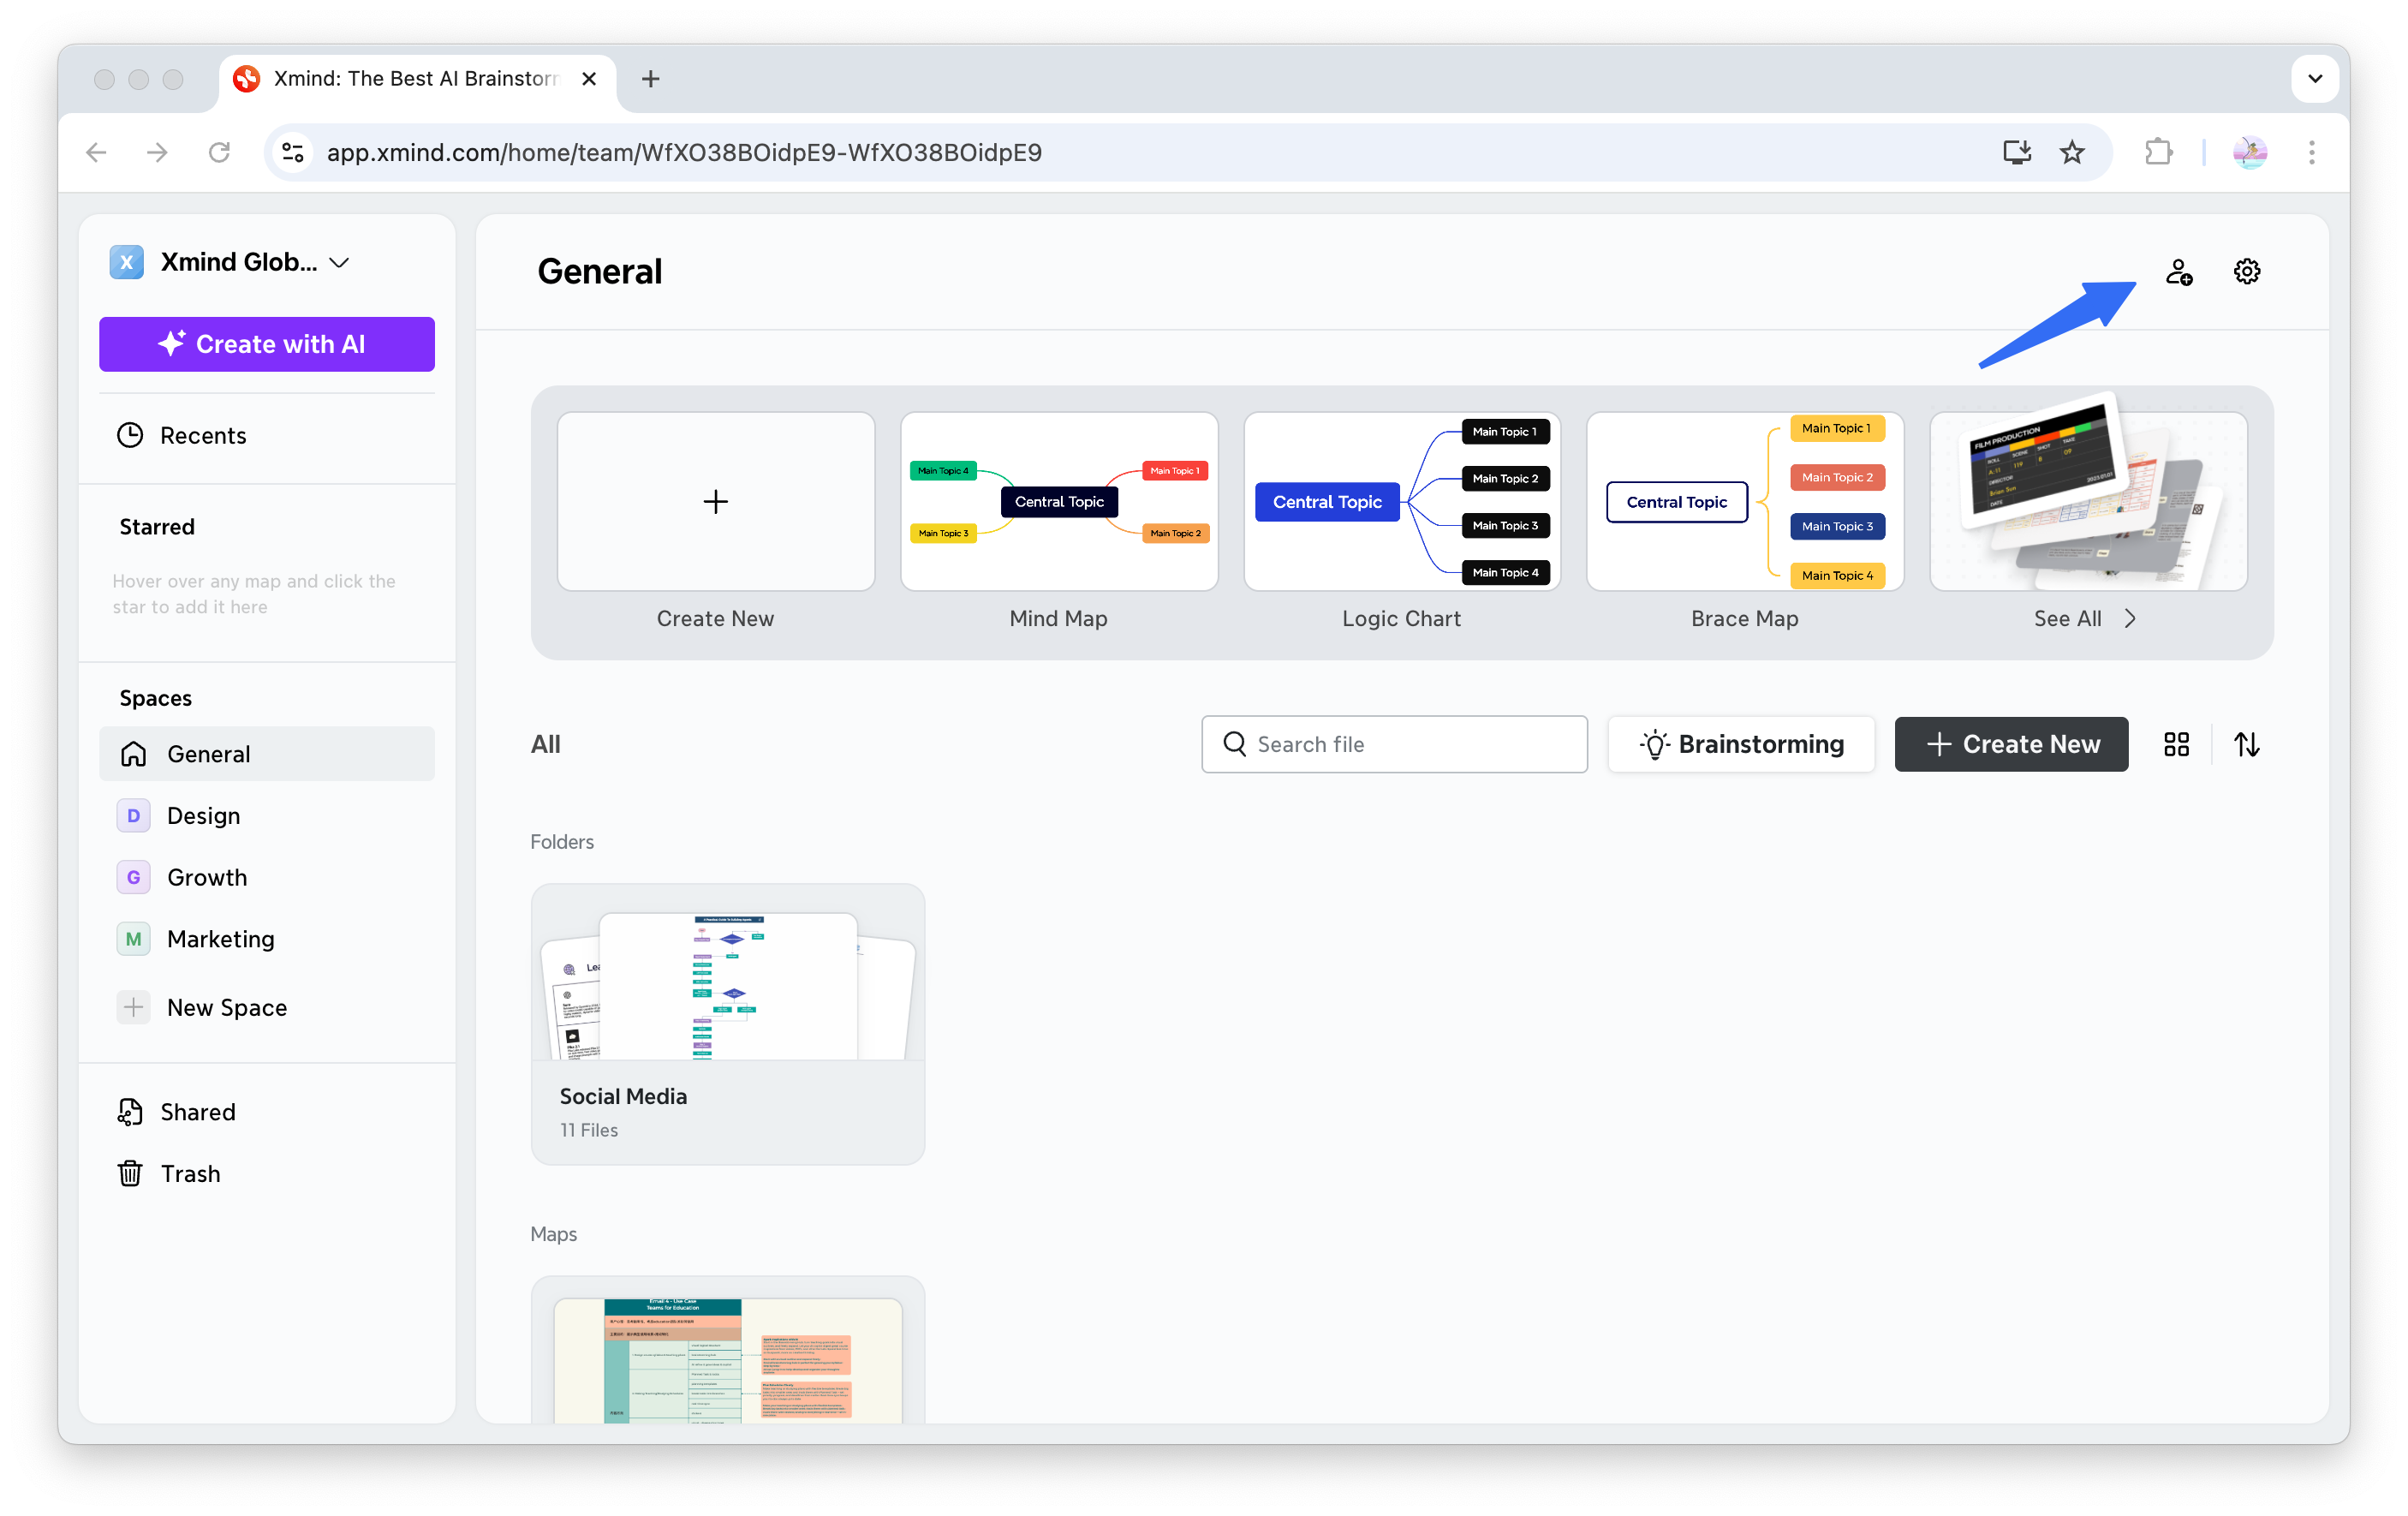The height and width of the screenshot is (1516, 2408).
Task: Click the See All chevron arrow
Action: (2130, 618)
